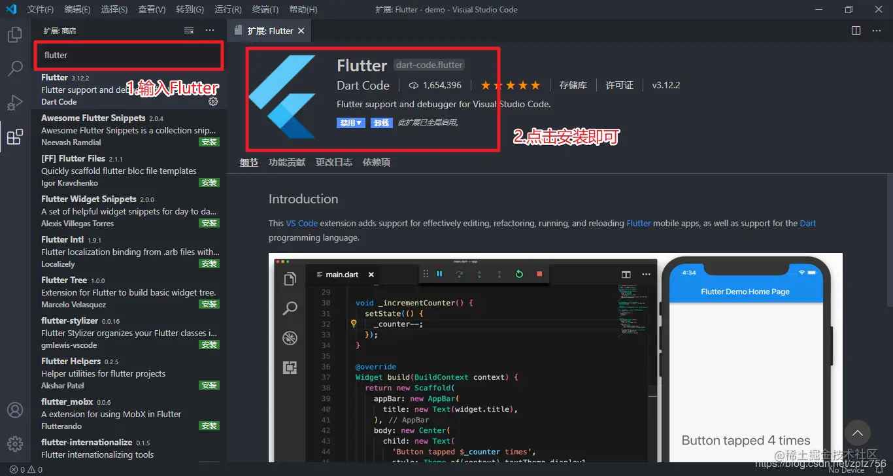This screenshot has height=476, width=893.
Task: Click the dart-code.flutter identifier badge
Action: pyautogui.click(x=430, y=65)
